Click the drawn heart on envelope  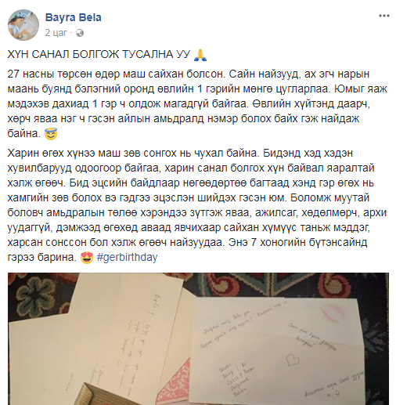(293, 360)
